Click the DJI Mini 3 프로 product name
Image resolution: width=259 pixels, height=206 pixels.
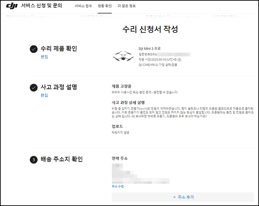coord(150,49)
